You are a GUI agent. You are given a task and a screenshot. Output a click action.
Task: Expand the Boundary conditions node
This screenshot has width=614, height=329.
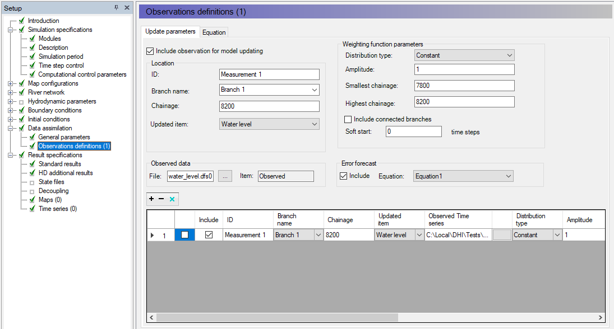[11, 110]
